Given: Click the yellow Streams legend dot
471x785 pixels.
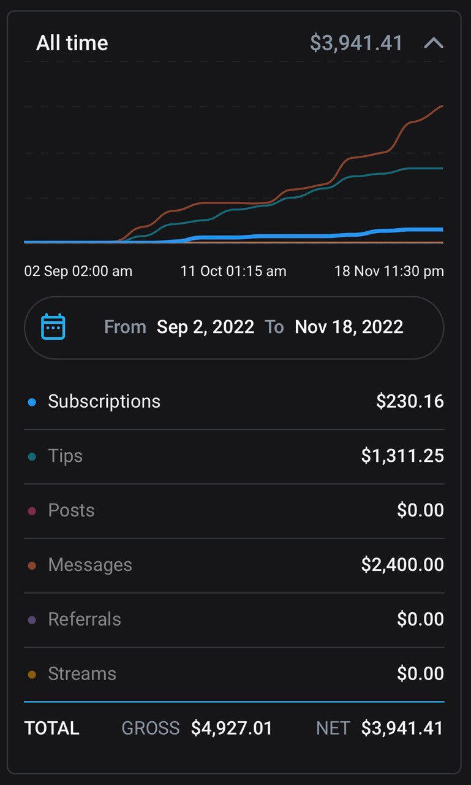Looking at the screenshot, I should point(32,675).
